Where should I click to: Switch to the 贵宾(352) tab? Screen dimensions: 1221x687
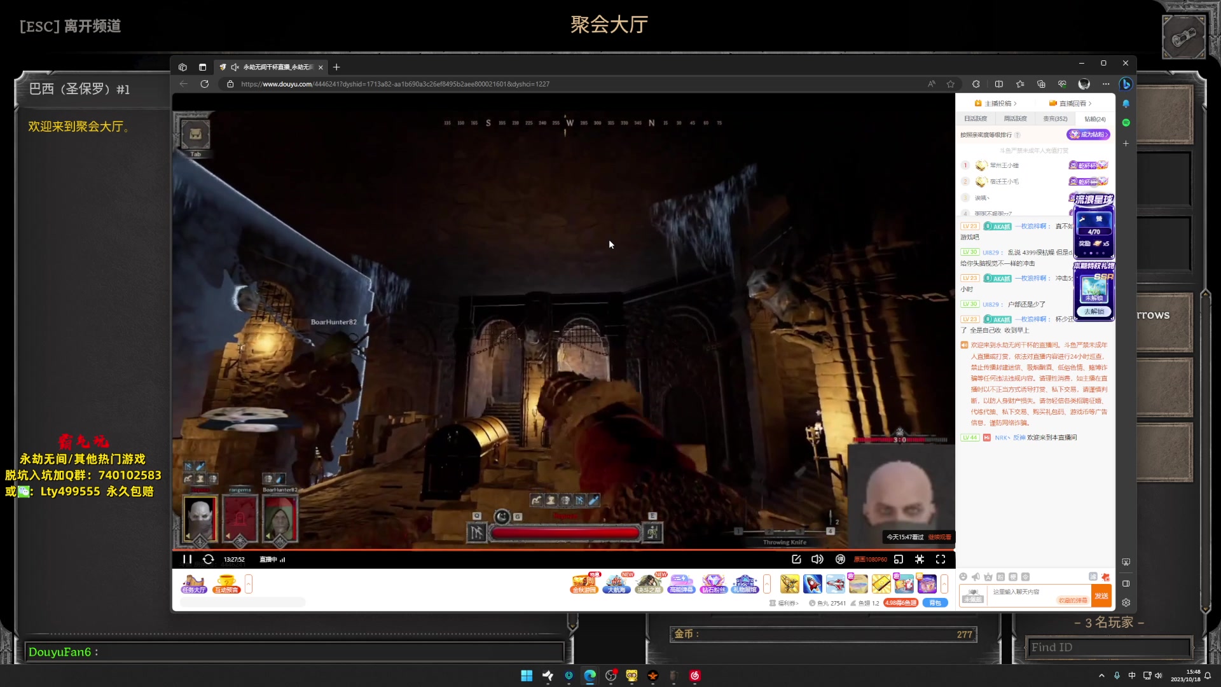pyautogui.click(x=1055, y=119)
